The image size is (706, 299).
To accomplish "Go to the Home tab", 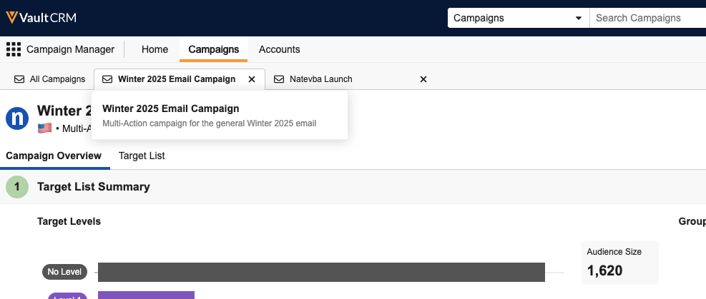I will 155,49.
